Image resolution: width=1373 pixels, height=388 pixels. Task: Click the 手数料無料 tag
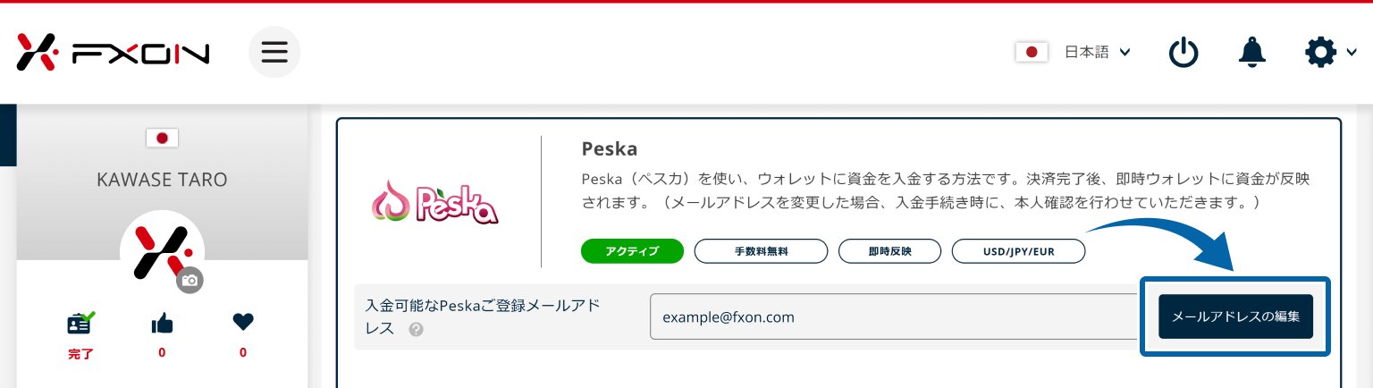(761, 251)
